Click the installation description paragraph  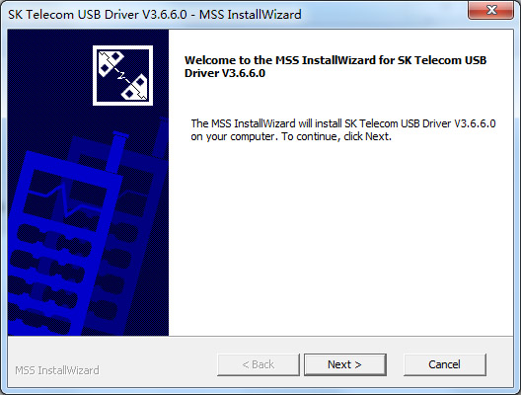pos(343,130)
